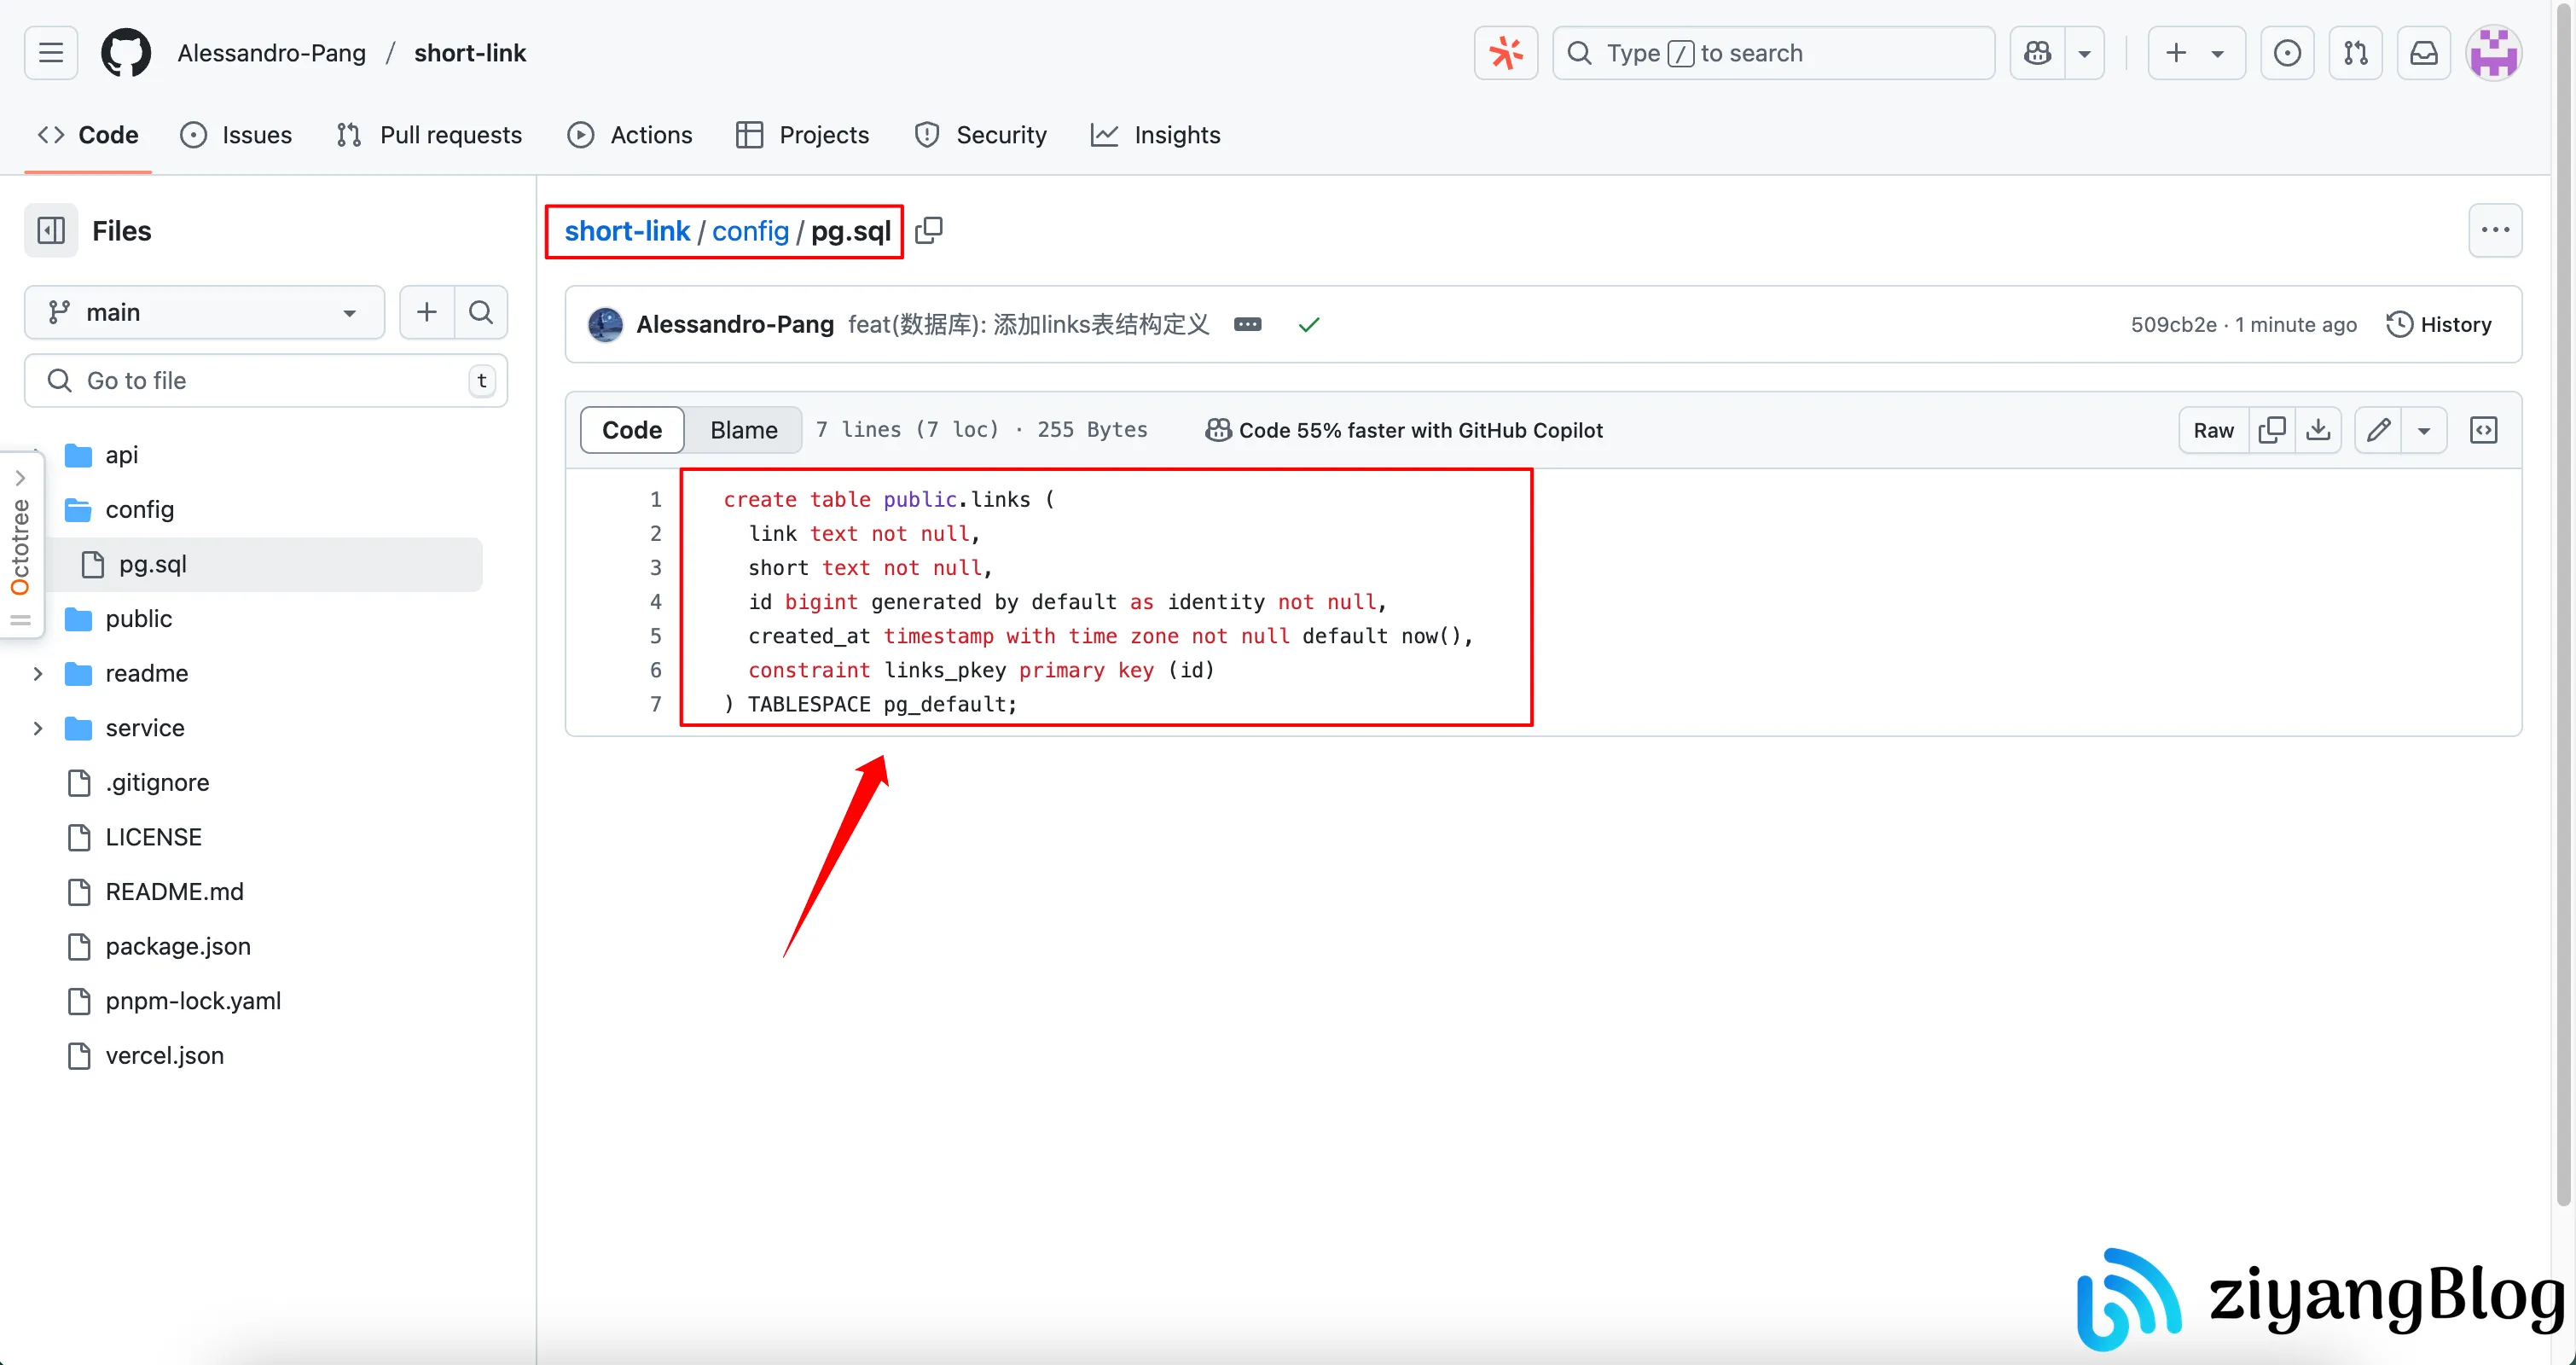
Task: Open the notifications inbox icon
Action: pos(2424,53)
